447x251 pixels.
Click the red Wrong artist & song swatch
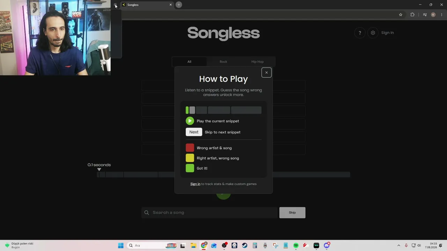pyautogui.click(x=190, y=148)
